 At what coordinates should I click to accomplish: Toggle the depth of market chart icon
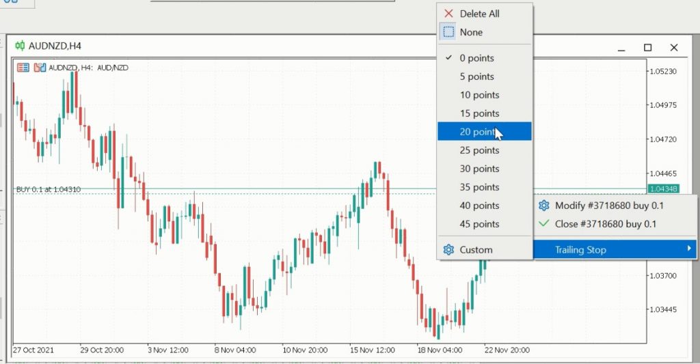[40, 68]
